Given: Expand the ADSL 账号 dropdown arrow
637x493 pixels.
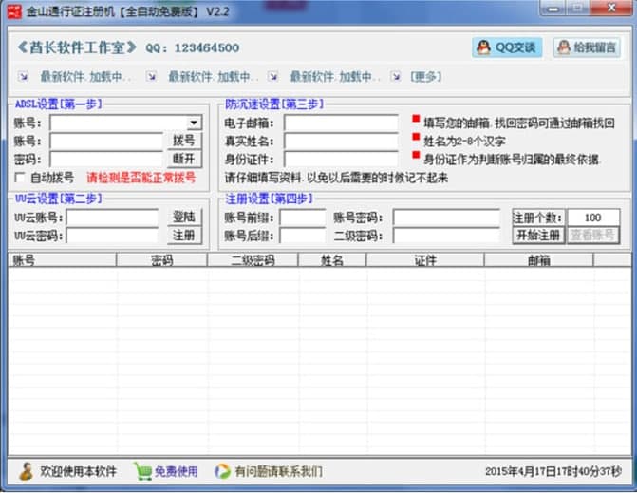Looking at the screenshot, I should click(195, 123).
